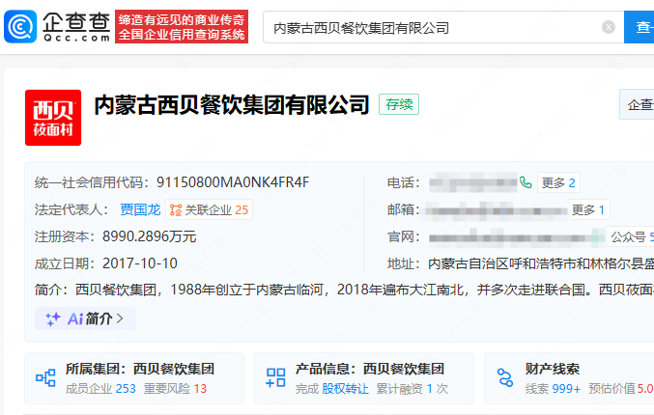
Task: Click the group hierarchy icon
Action: tap(45, 378)
